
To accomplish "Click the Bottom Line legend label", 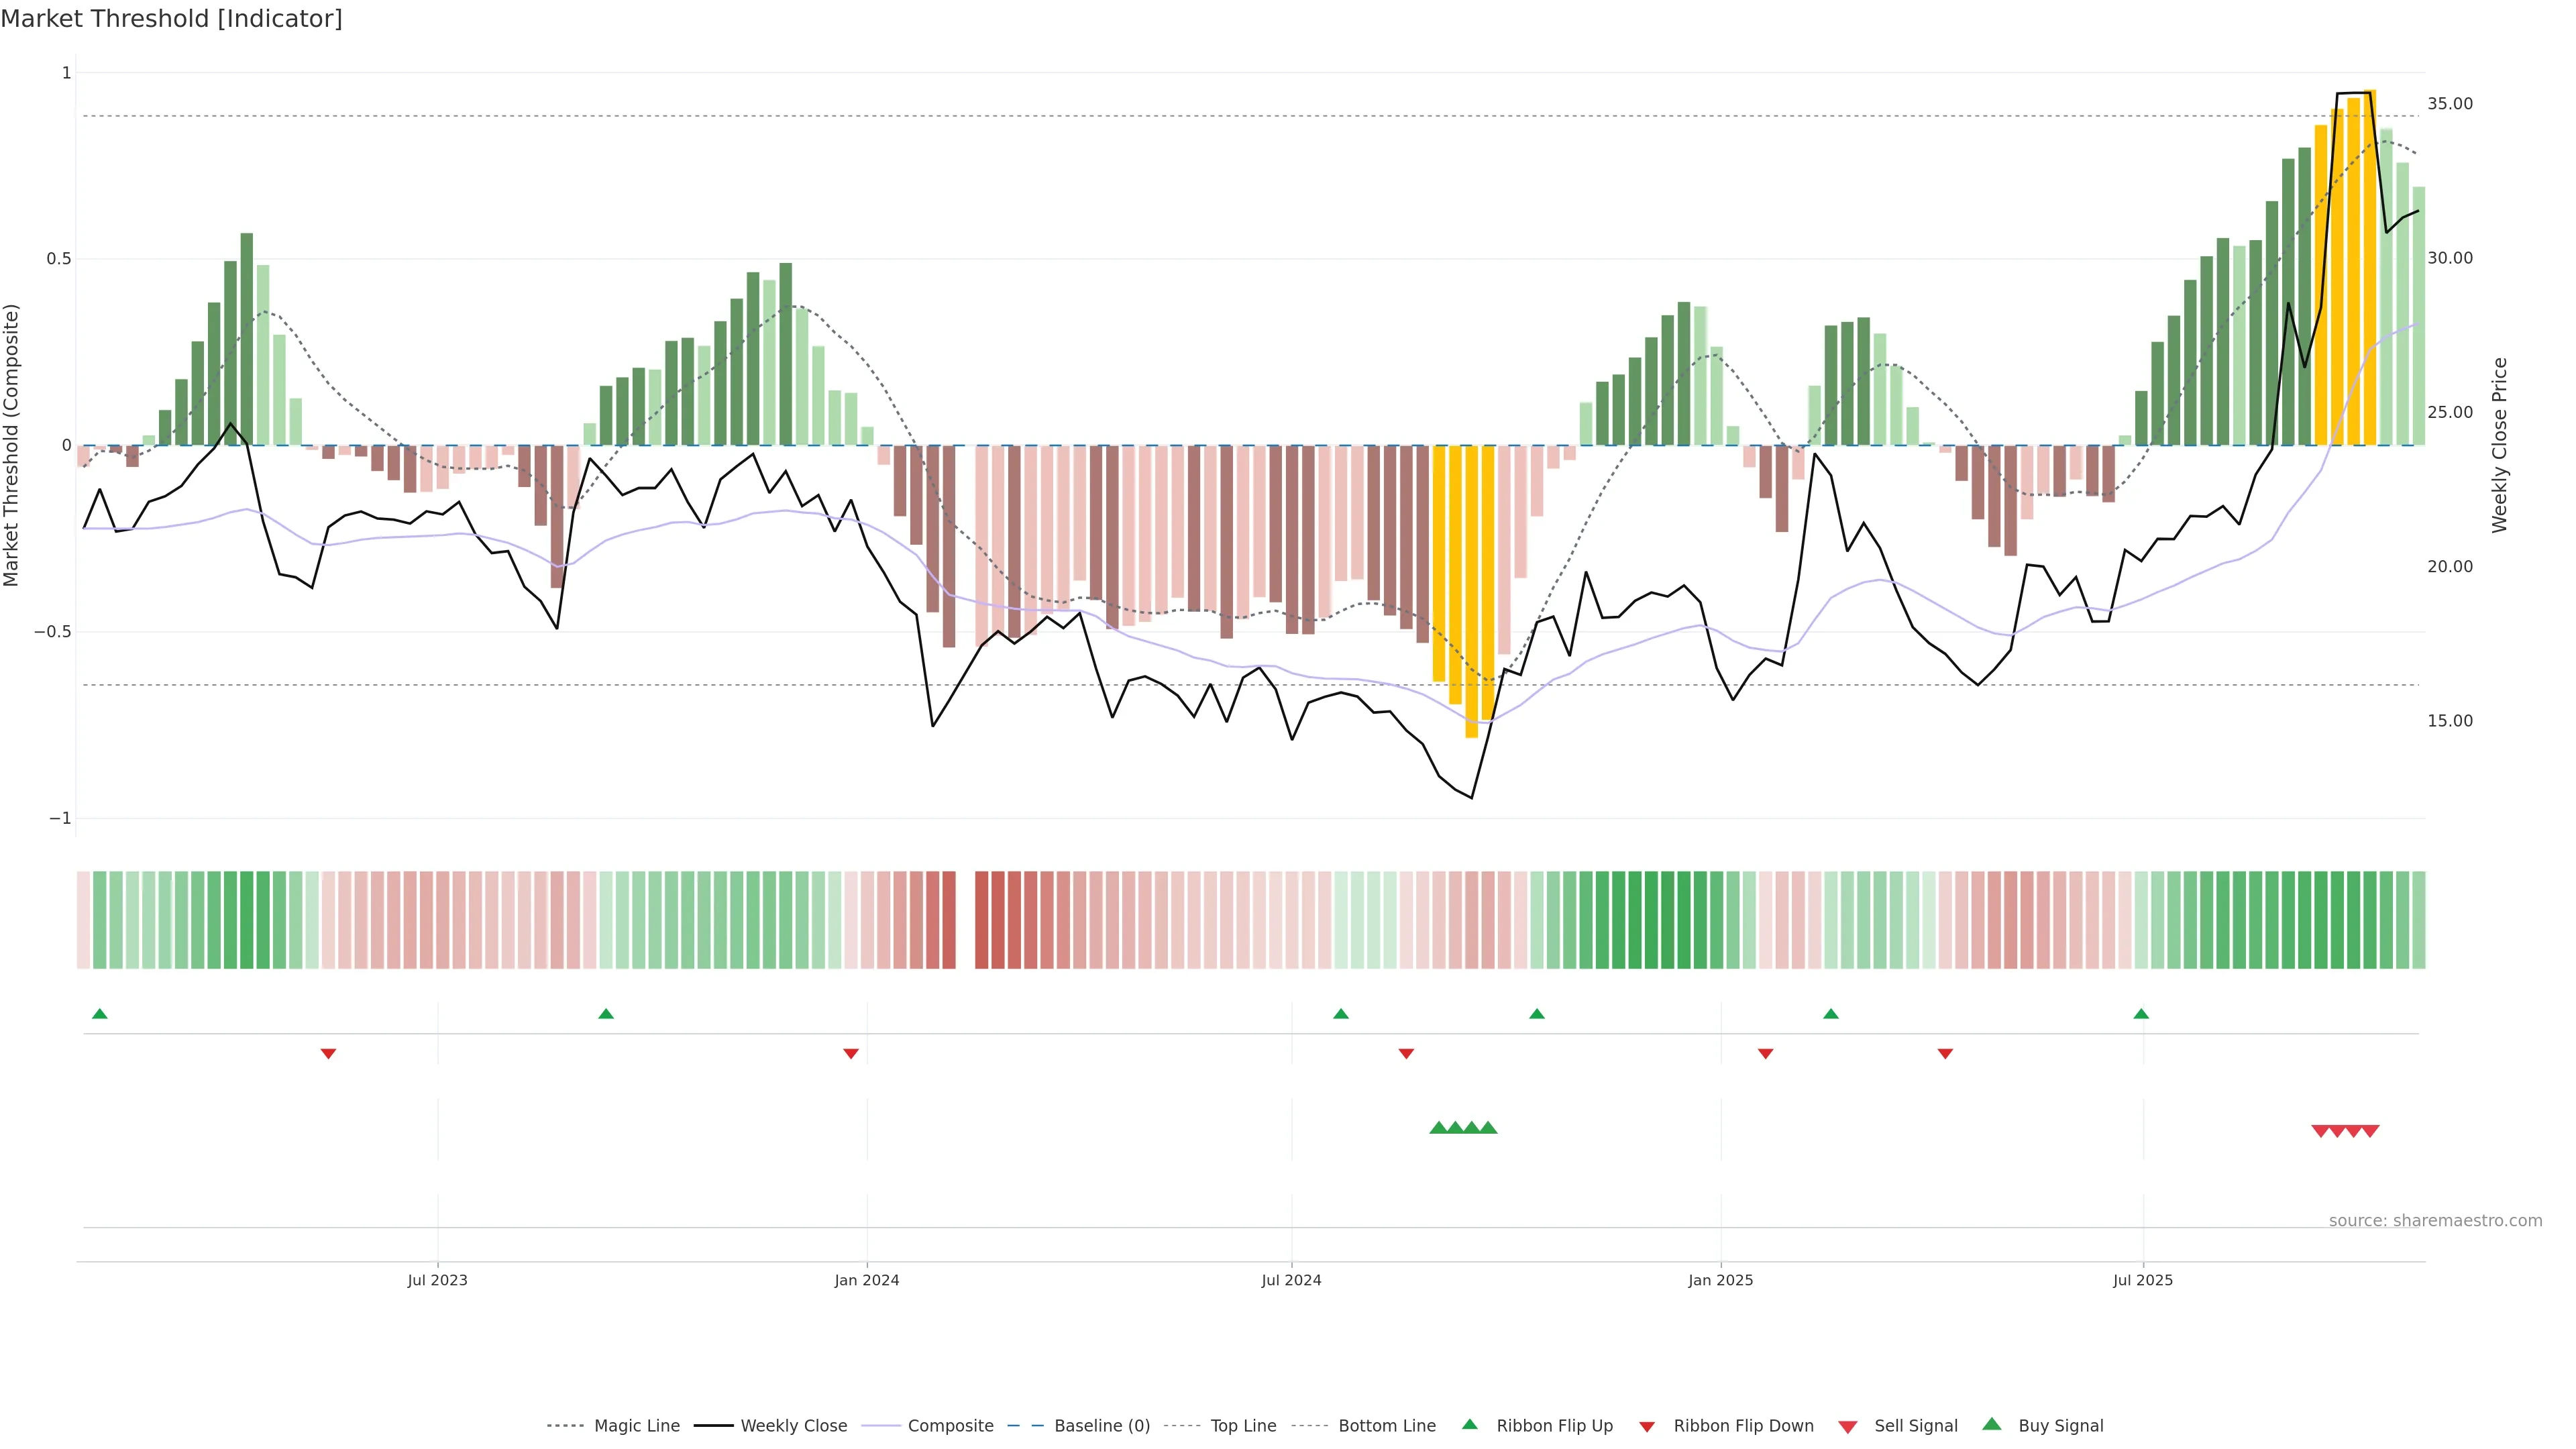I will point(1386,1426).
